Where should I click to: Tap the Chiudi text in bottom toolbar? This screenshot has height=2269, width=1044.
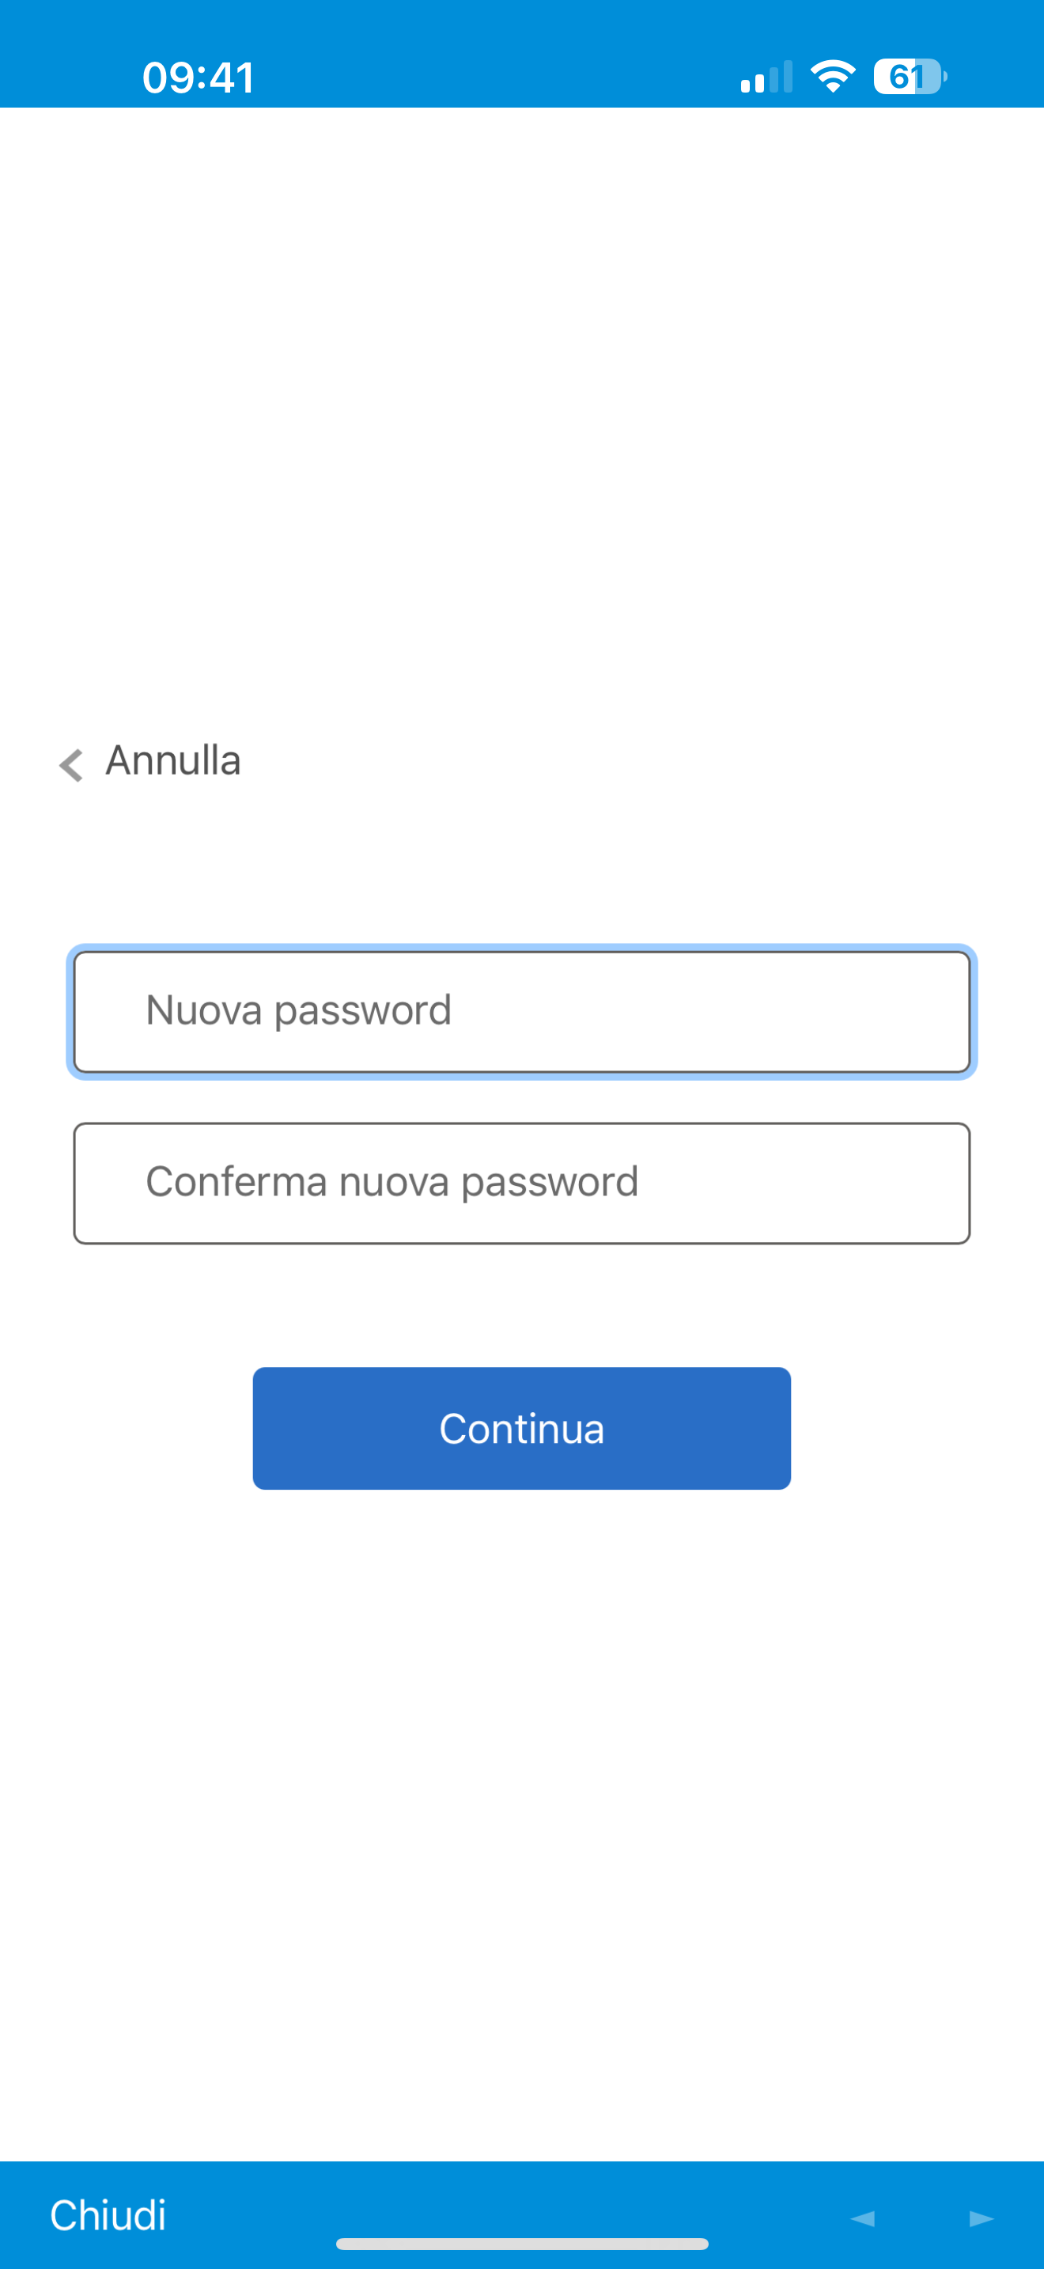(x=108, y=2215)
